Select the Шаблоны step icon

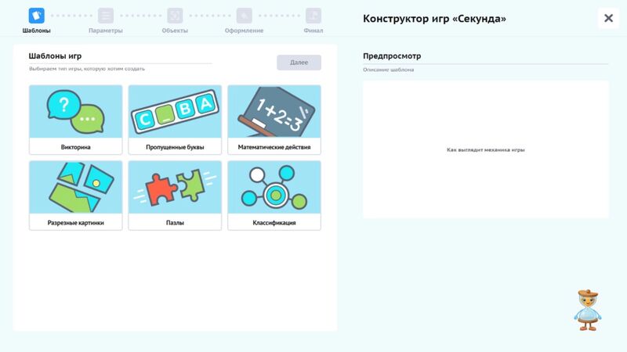(x=36, y=16)
